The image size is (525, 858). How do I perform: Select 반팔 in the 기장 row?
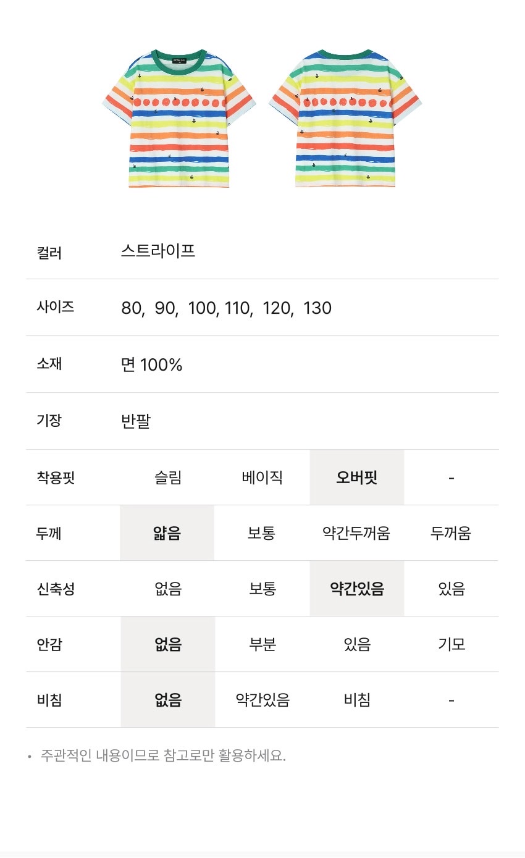pos(136,421)
